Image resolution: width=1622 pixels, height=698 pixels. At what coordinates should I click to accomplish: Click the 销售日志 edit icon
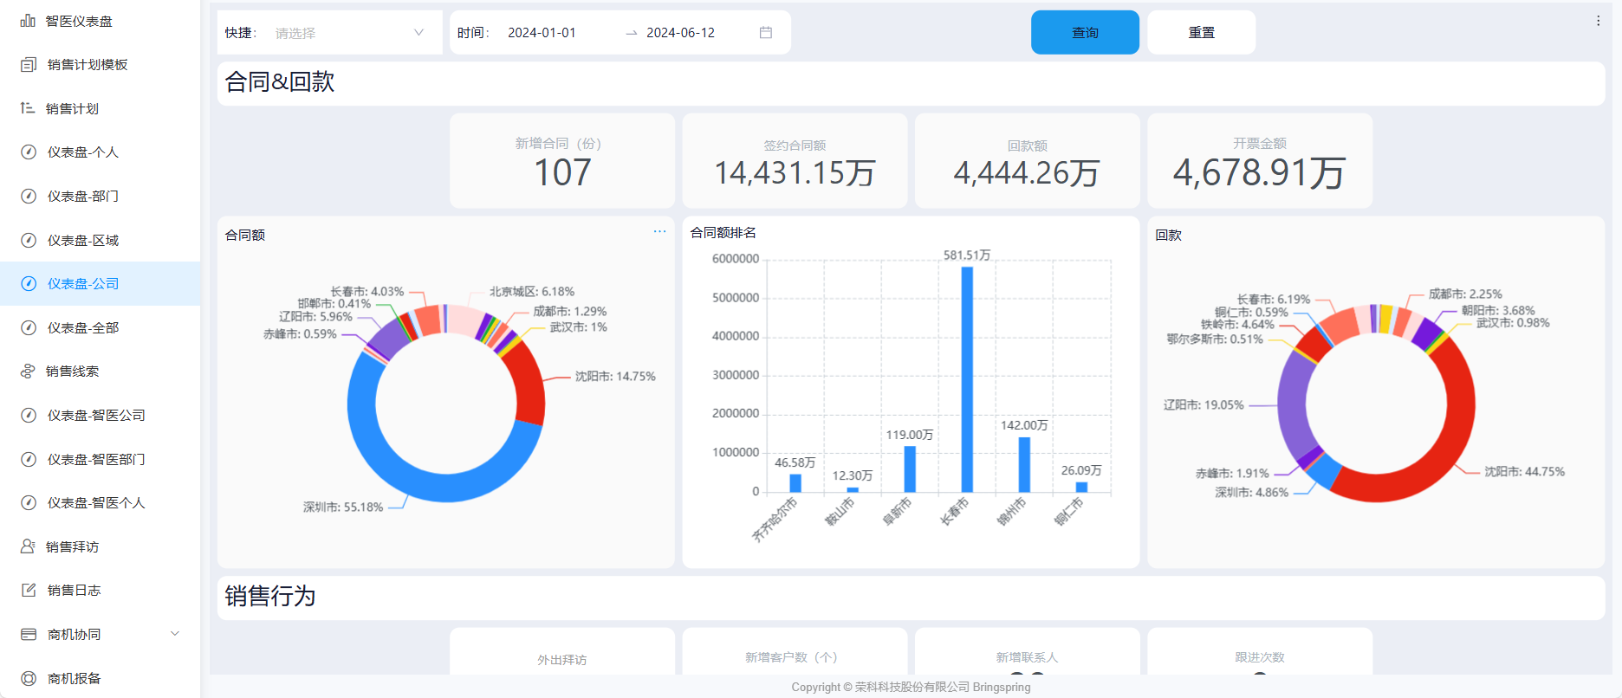tap(29, 591)
